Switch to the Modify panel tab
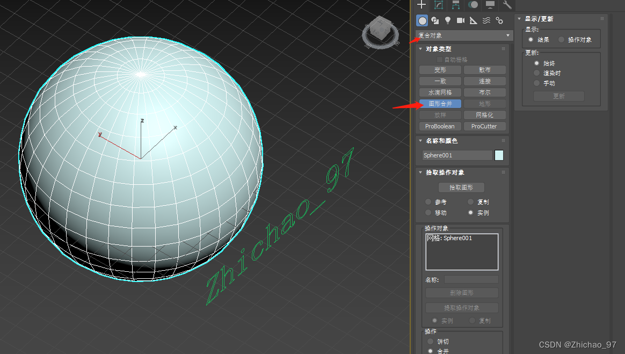 pyautogui.click(x=439, y=5)
